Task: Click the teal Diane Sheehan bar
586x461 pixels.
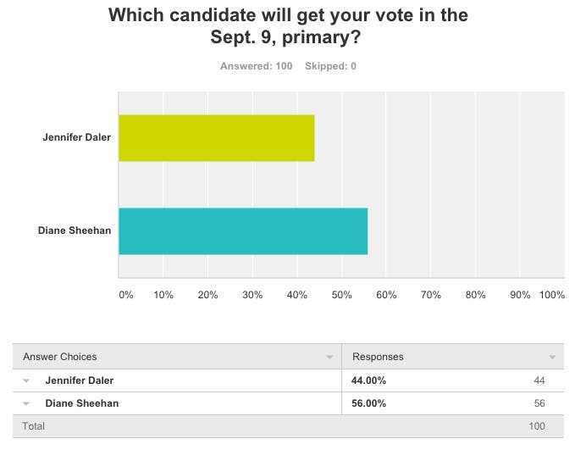Action: (243, 230)
